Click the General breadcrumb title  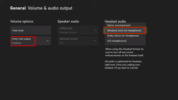pyautogui.click(x=18, y=8)
